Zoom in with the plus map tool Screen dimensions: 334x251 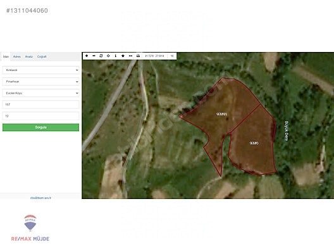(87, 56)
